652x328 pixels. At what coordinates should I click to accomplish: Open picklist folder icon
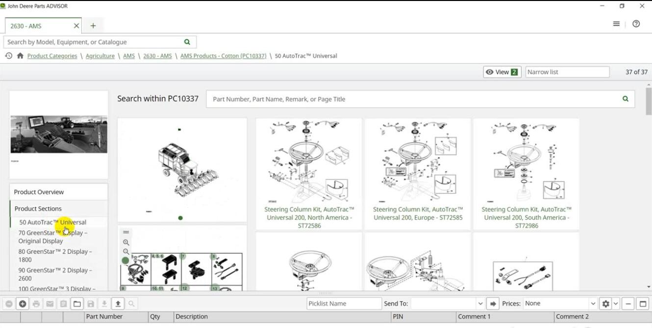(77, 304)
